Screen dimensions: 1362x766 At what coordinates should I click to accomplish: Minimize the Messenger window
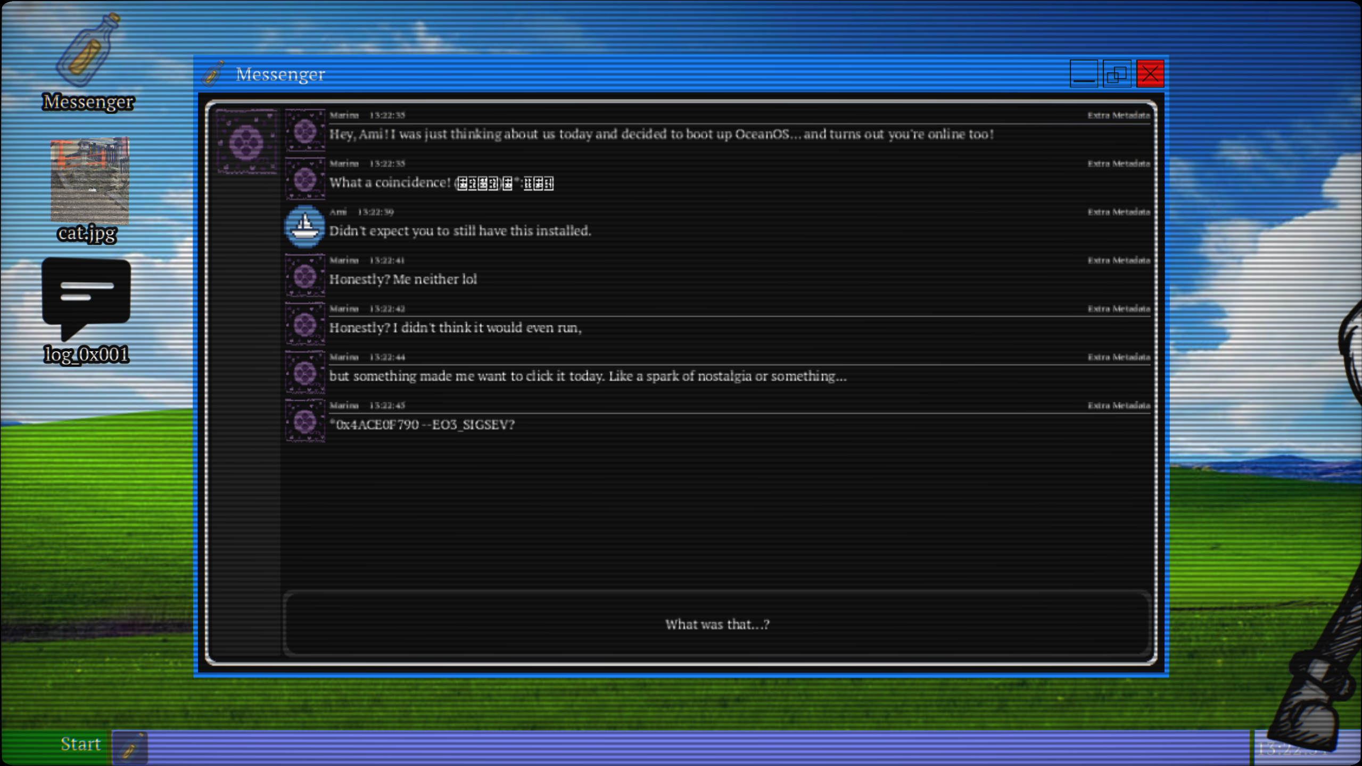click(1084, 74)
